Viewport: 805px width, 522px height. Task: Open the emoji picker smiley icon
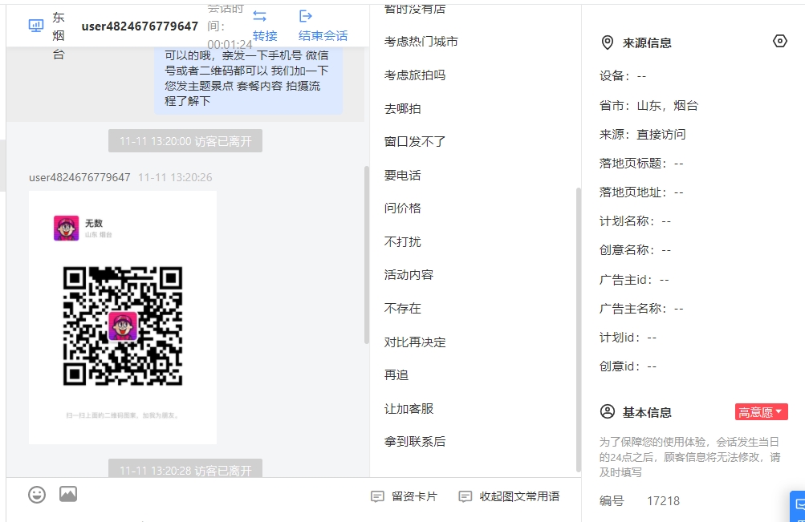point(37,495)
